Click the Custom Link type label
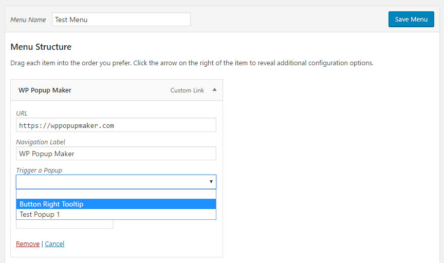444x263 pixels. pos(187,90)
